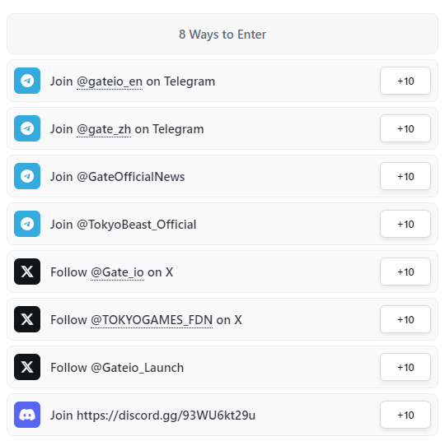Click the 8 Ways to Enter header

pos(222,34)
